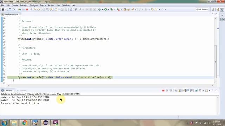Open the Search toolbar button dropdown arrow
The width and height of the screenshot is (225, 126).
[136, 9]
